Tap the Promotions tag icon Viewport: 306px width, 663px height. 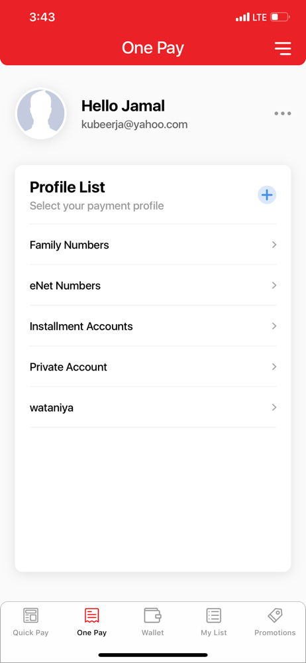tap(275, 615)
